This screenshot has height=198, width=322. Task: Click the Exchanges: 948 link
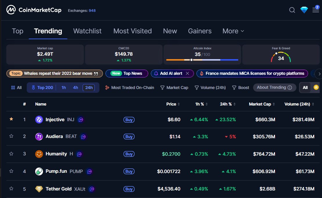[x=82, y=11]
